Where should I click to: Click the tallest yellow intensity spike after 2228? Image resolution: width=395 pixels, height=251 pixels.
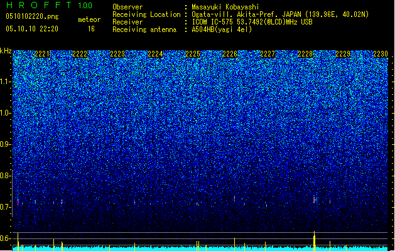tap(314, 241)
